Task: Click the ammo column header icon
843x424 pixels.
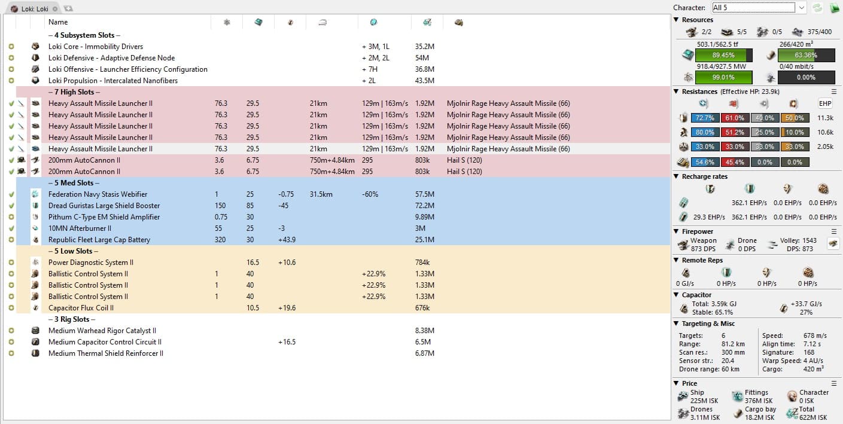Action: pos(458,22)
